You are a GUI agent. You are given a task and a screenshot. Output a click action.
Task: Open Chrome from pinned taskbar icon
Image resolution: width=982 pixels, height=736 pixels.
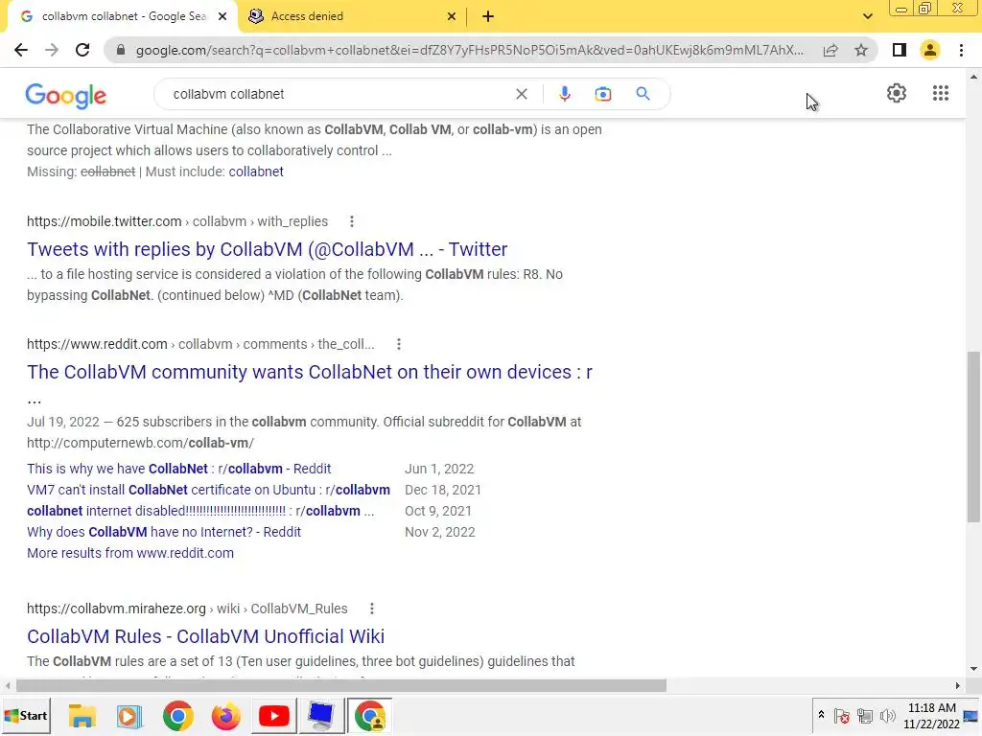click(177, 715)
